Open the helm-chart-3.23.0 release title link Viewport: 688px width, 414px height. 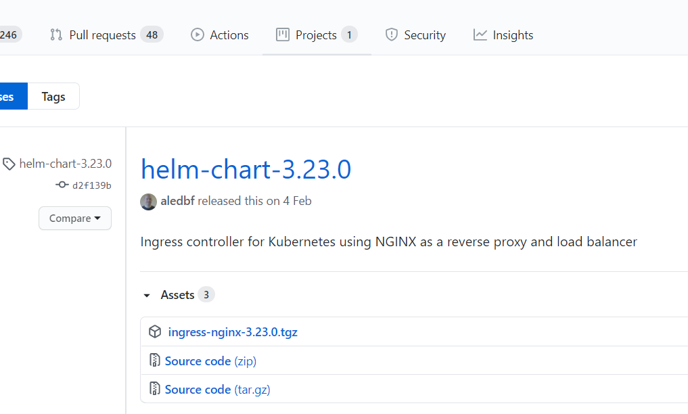pos(246,169)
